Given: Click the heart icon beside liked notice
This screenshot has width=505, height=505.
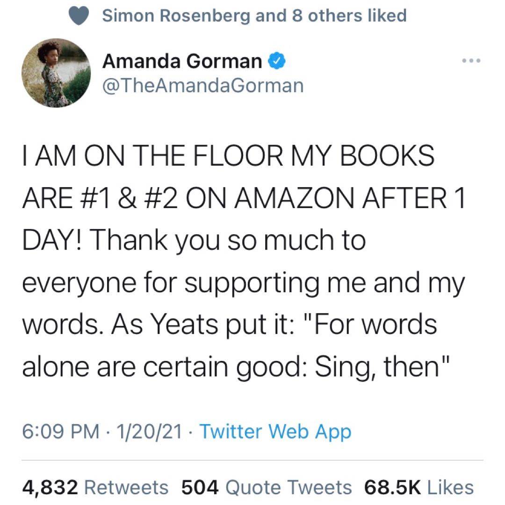Looking at the screenshot, I should (79, 16).
